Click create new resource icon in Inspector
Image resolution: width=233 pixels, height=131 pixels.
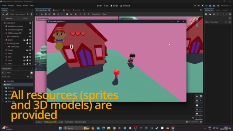click(206, 14)
